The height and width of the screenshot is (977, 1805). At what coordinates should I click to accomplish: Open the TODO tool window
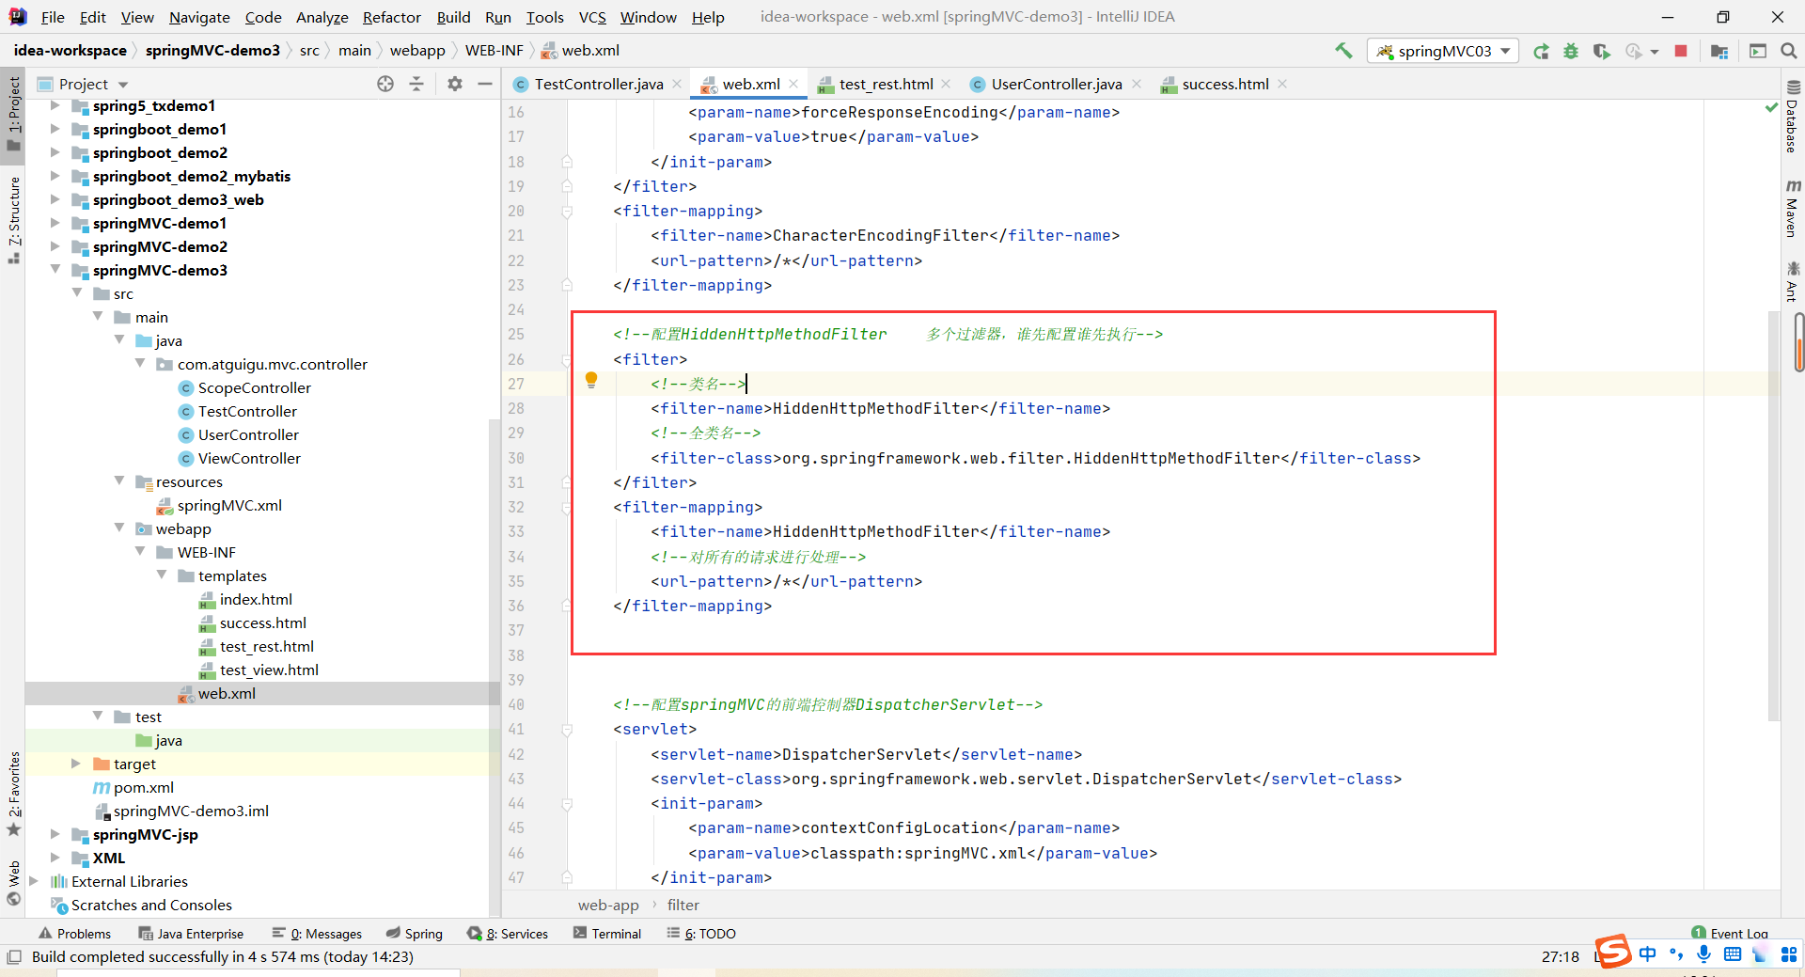click(x=701, y=934)
